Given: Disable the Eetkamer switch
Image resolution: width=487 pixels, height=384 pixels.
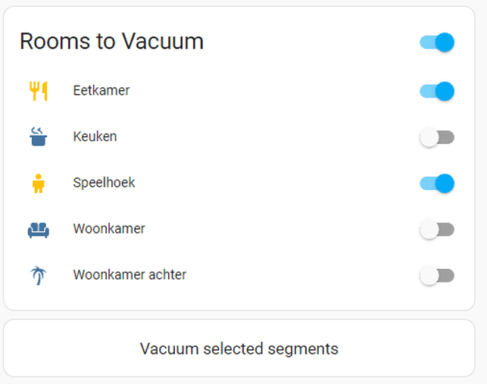Looking at the screenshot, I should click(x=437, y=91).
